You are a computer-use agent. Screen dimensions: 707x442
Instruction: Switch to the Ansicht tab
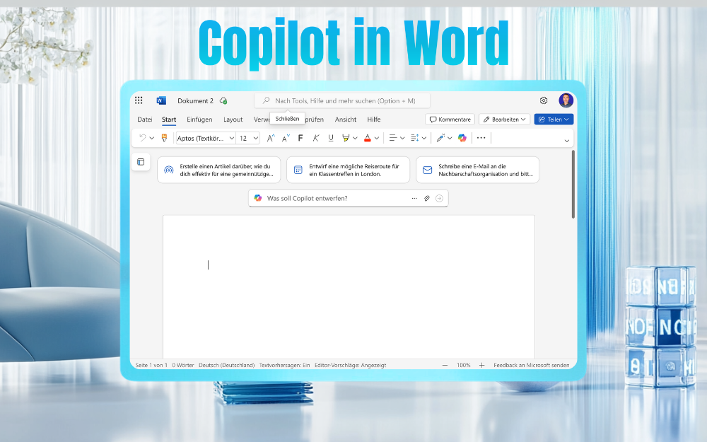pos(346,119)
